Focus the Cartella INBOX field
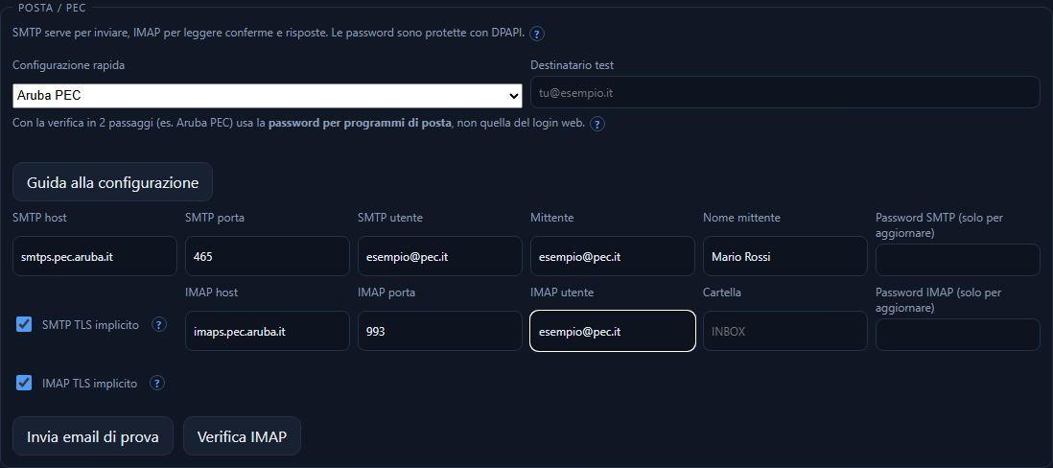This screenshot has height=468, width=1053. tap(785, 331)
